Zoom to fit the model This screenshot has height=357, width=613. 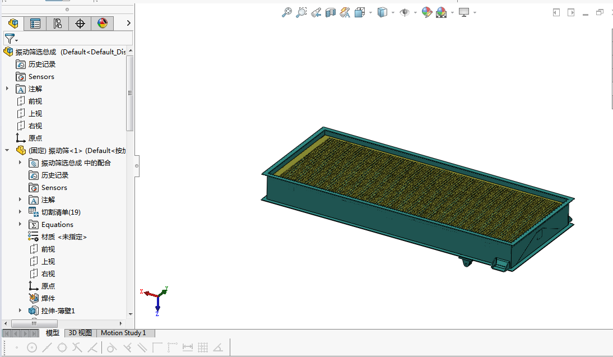286,12
